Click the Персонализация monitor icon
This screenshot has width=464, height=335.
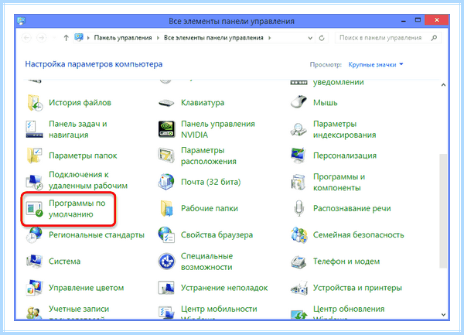[x=299, y=156]
